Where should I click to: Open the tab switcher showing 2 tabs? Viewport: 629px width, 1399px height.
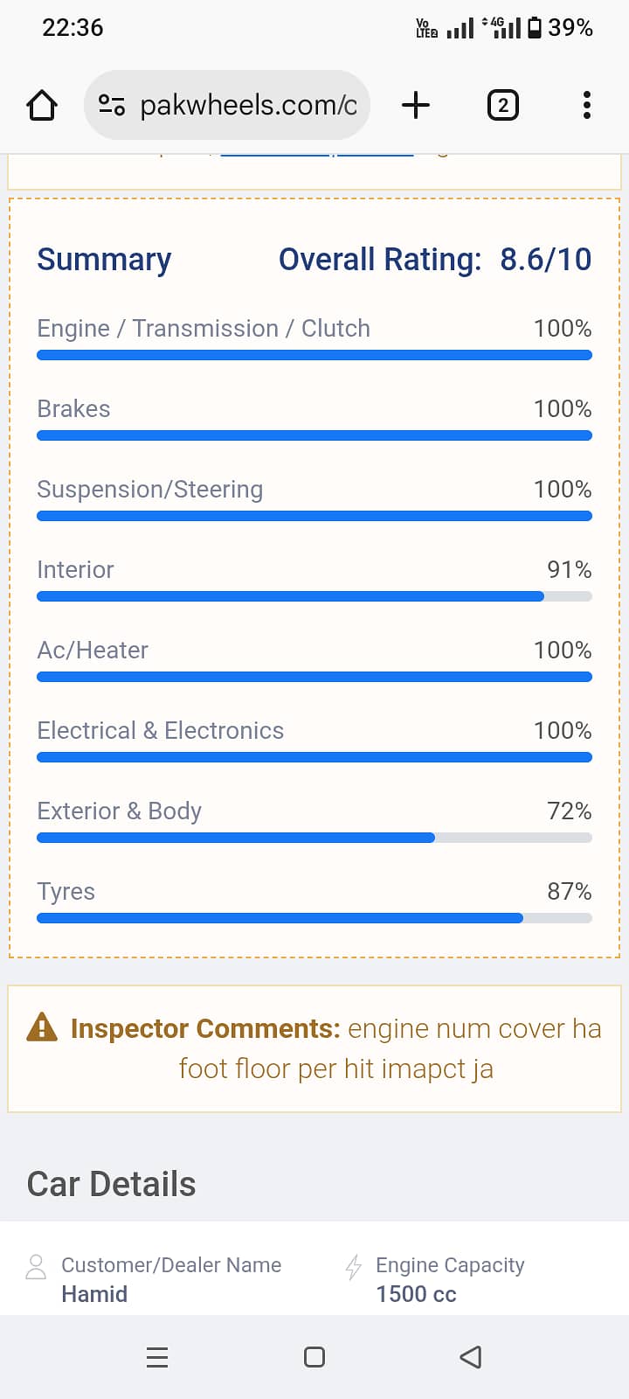click(x=502, y=106)
